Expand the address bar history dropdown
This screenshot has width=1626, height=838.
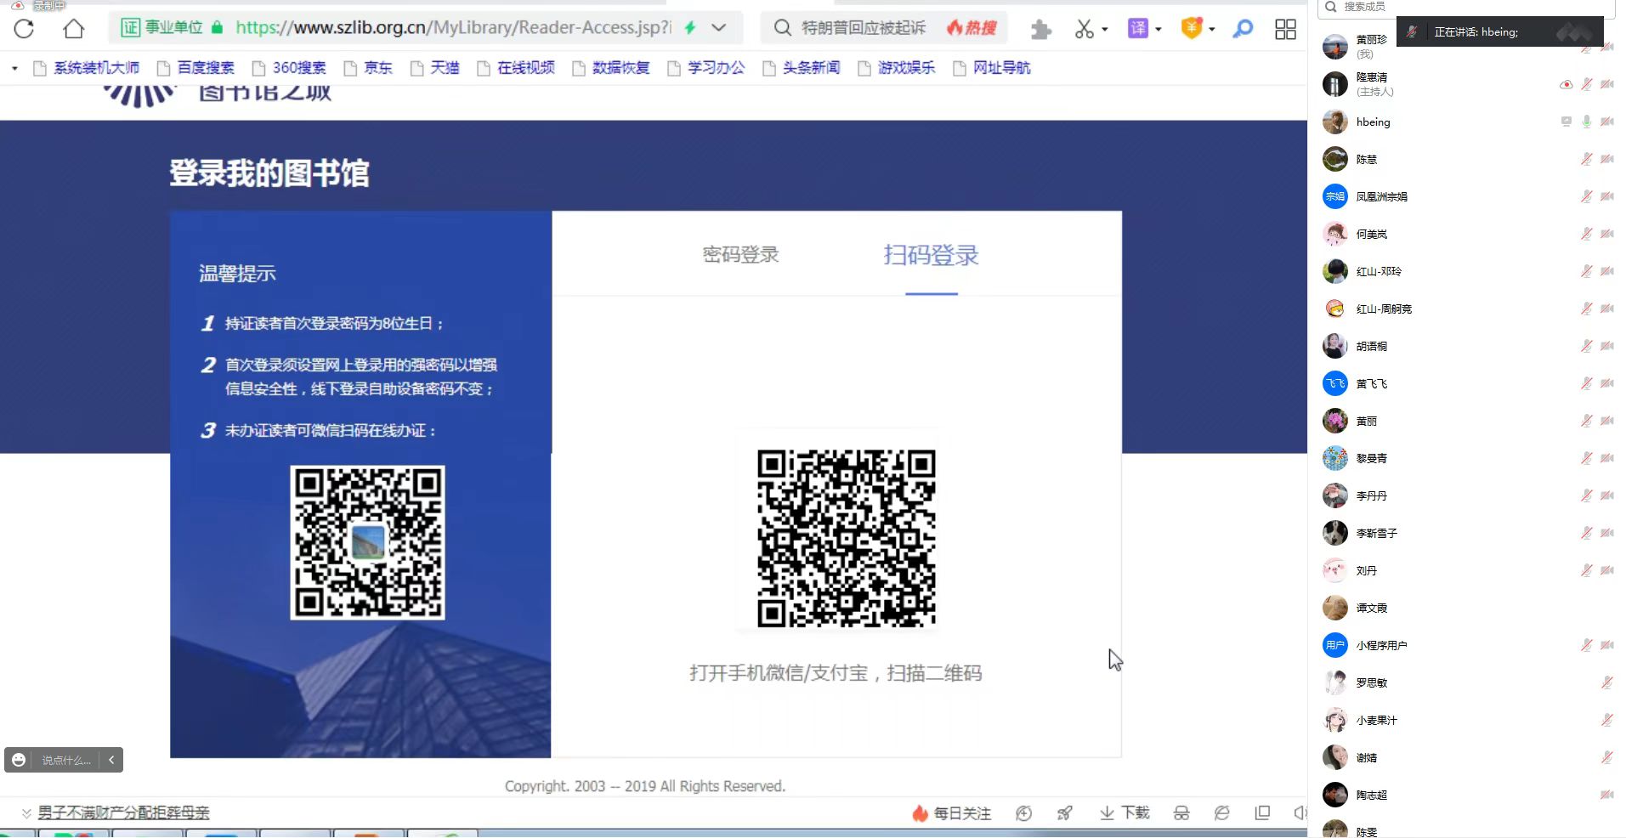tap(719, 27)
